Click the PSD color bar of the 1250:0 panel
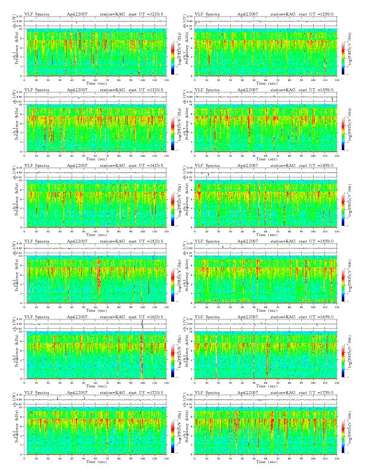 (343, 58)
